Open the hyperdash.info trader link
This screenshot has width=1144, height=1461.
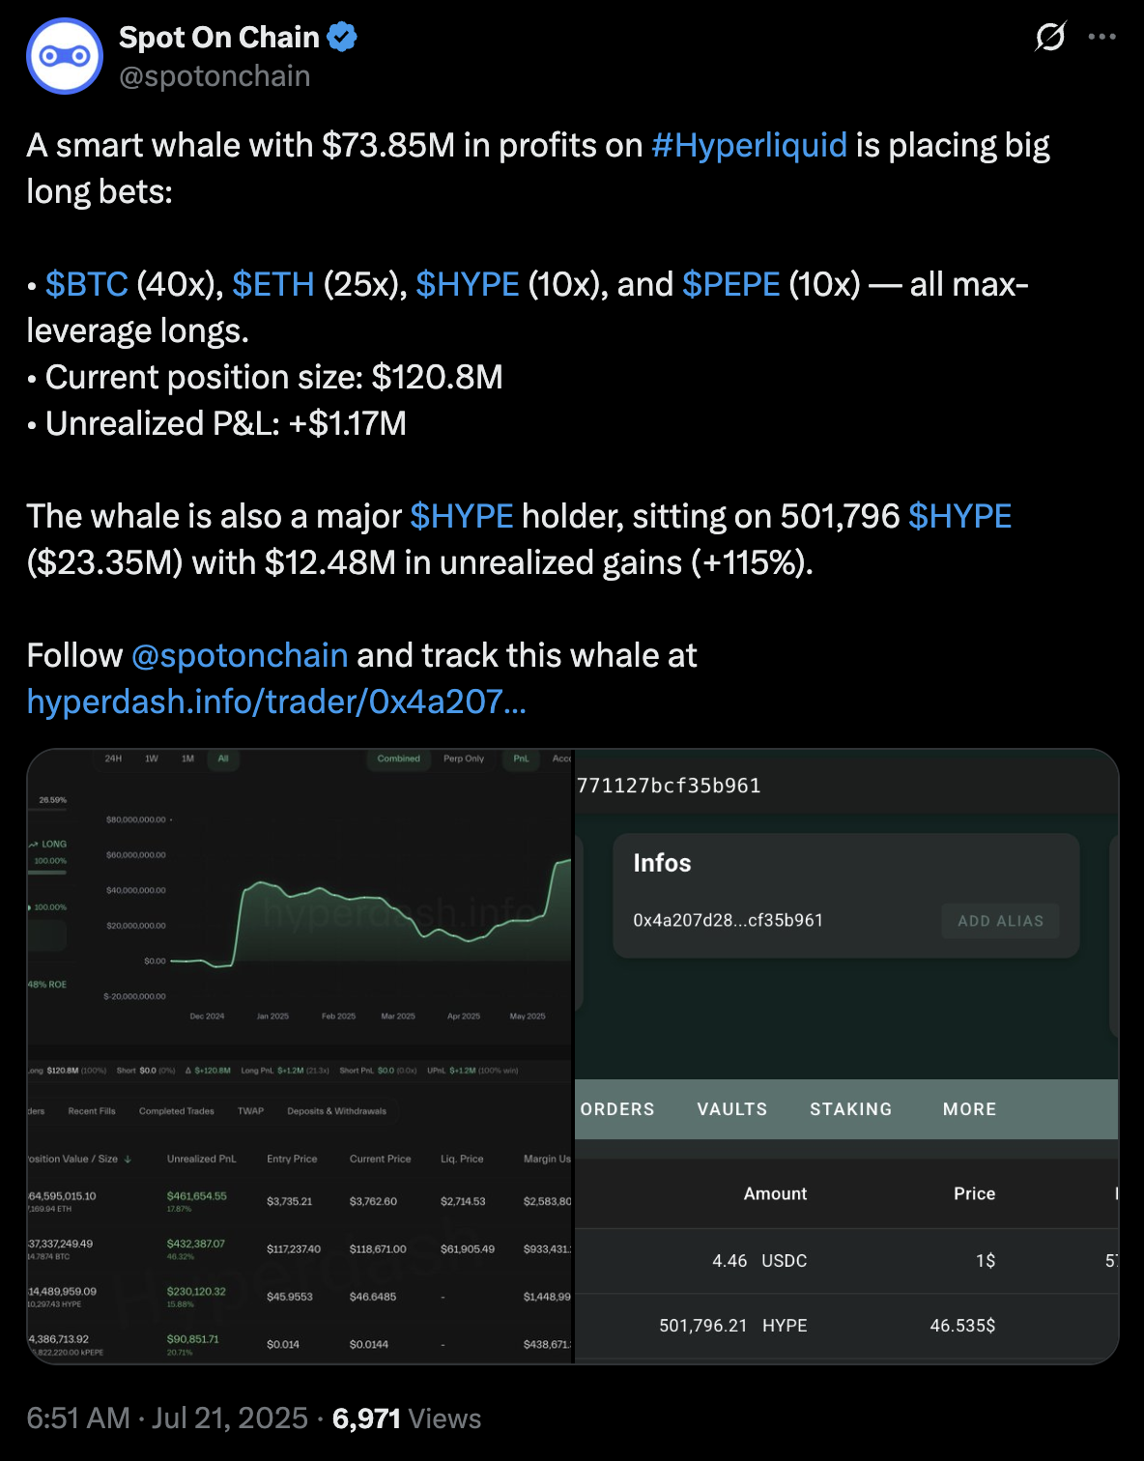(x=276, y=702)
